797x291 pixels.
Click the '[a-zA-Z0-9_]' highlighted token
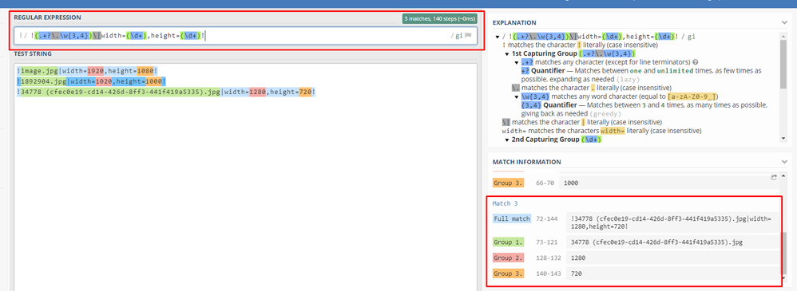coord(692,96)
